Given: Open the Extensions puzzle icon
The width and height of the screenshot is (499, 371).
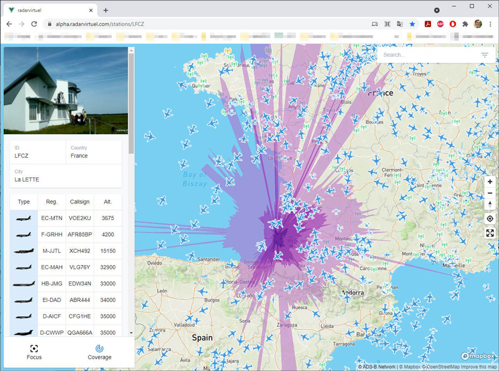Looking at the screenshot, I should pyautogui.click(x=465, y=24).
